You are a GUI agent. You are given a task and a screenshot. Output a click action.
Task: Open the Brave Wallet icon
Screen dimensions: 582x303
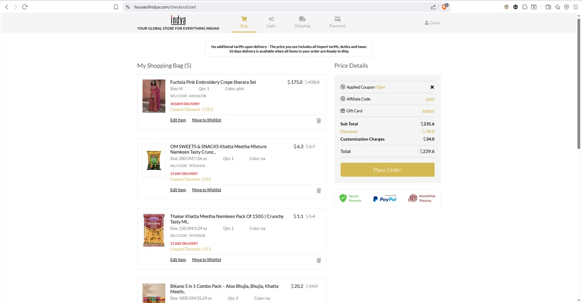point(548,7)
